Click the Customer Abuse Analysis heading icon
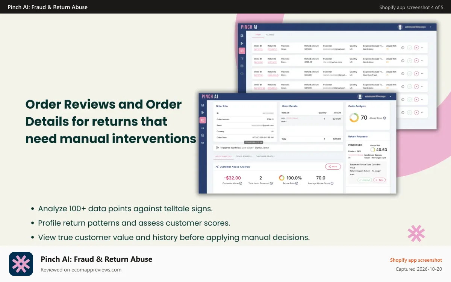The image size is (451, 282). [217, 167]
